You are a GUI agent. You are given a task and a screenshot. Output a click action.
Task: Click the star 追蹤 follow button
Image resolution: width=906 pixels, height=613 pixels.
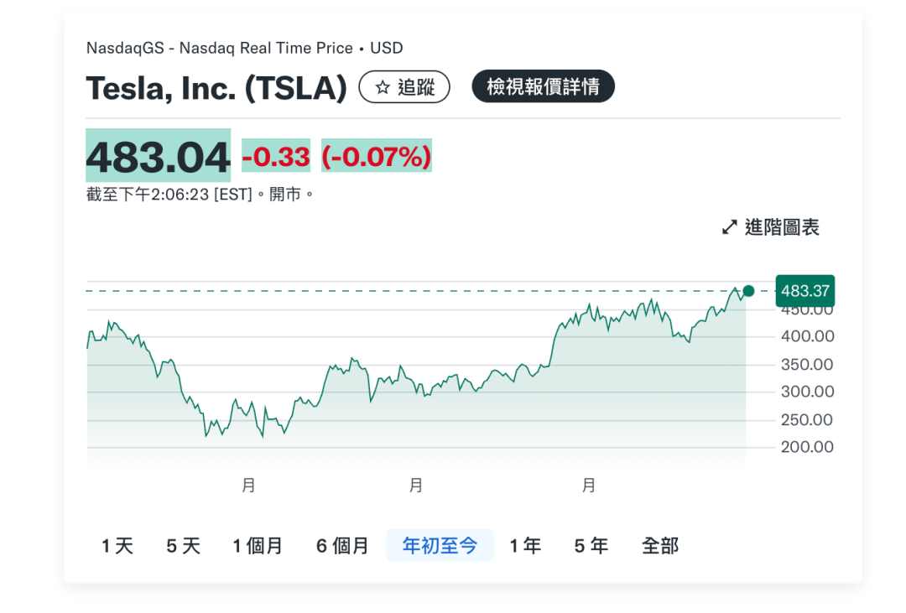point(404,87)
